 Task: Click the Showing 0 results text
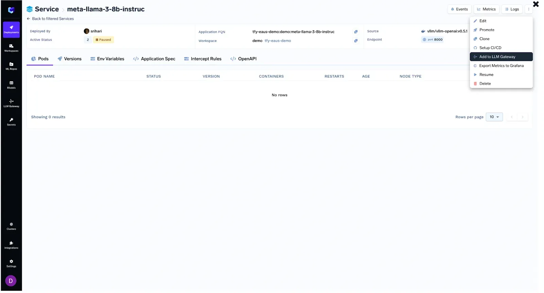(x=48, y=117)
